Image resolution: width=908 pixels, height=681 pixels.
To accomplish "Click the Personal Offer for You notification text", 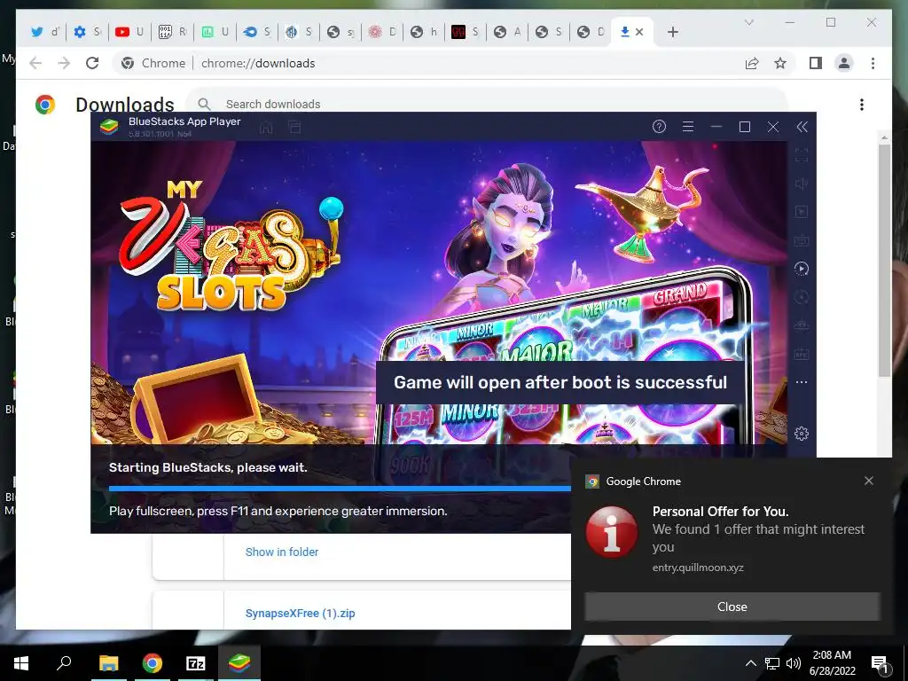I will click(720, 512).
